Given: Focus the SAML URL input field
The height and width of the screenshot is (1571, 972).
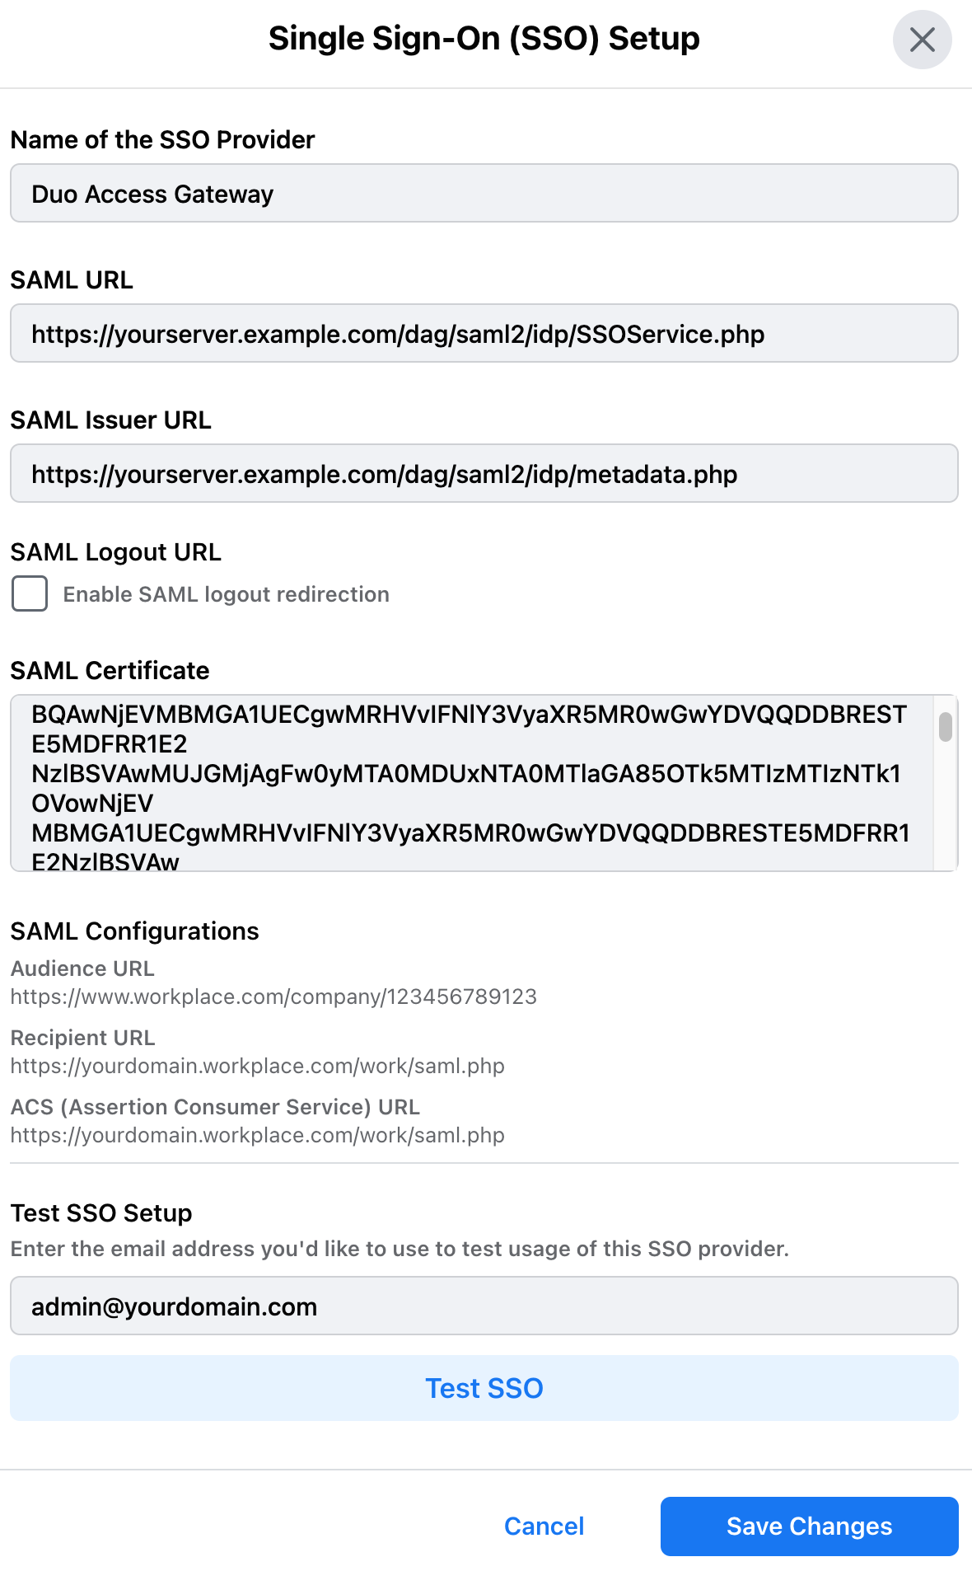Looking at the screenshot, I should (484, 334).
